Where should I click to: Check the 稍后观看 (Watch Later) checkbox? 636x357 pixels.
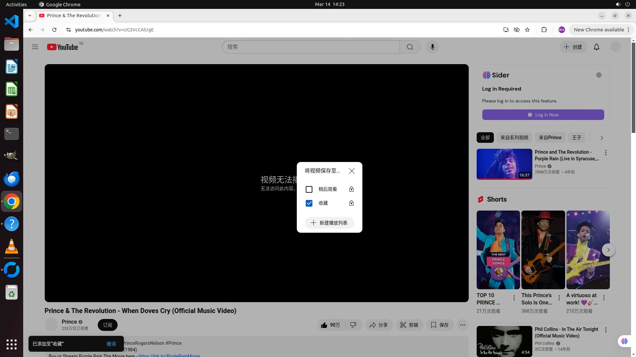pyautogui.click(x=309, y=189)
